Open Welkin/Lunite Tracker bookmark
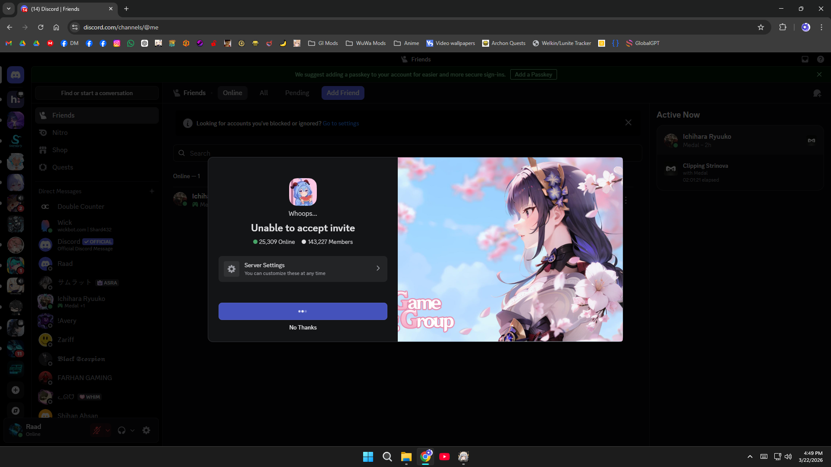 point(562,43)
